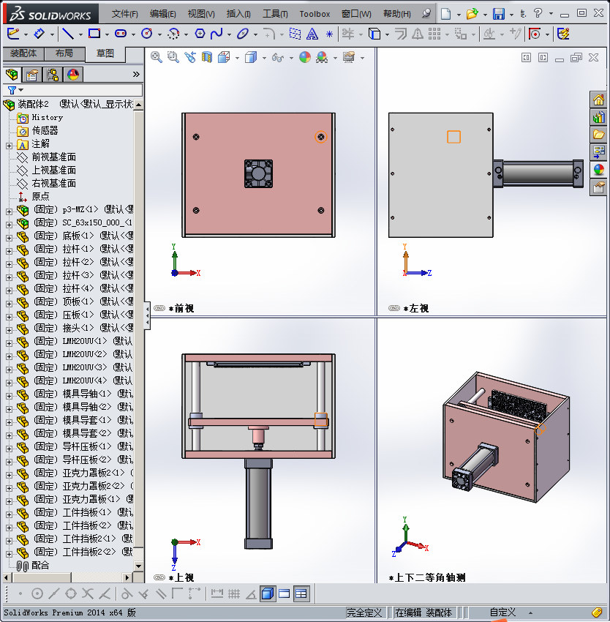Click the Previous View icon
610x622 pixels.
click(x=190, y=58)
